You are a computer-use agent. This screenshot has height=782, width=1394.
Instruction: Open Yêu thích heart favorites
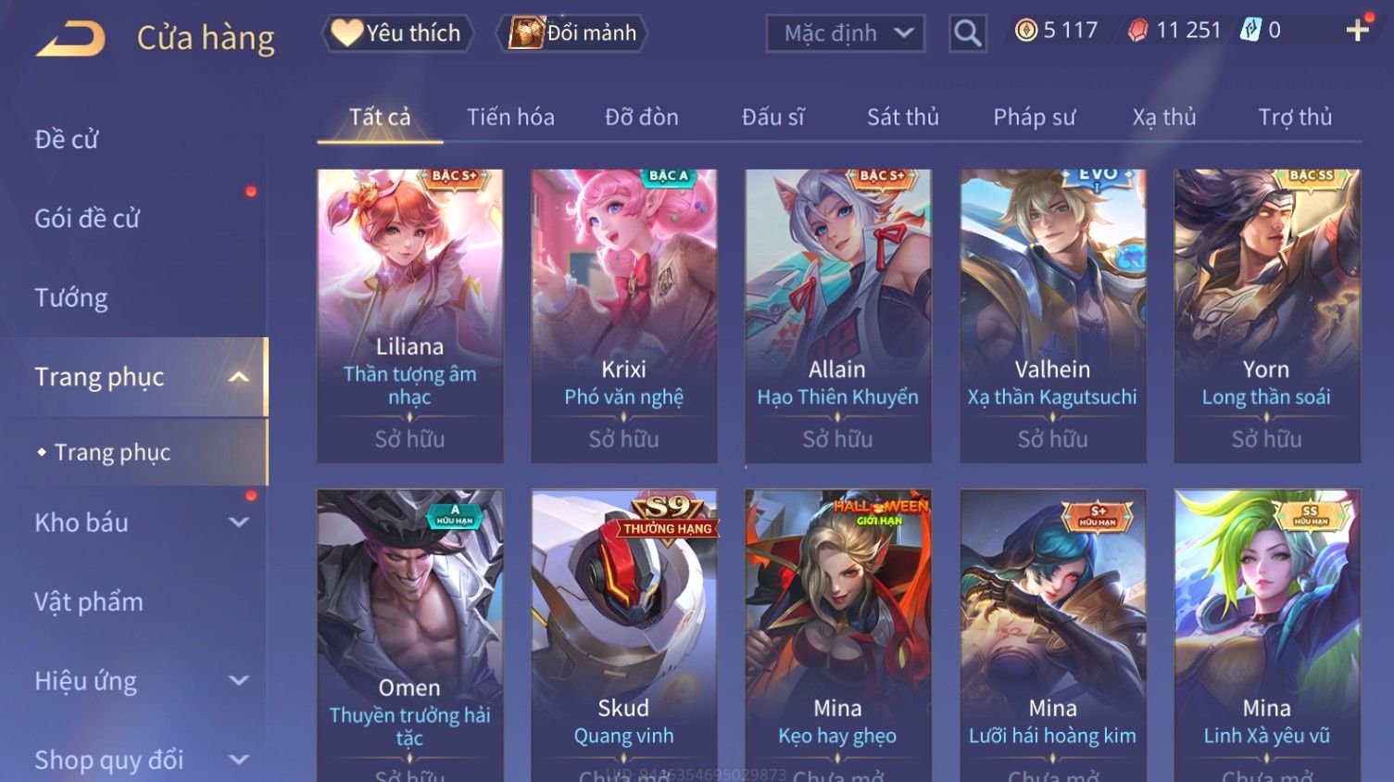tap(397, 33)
